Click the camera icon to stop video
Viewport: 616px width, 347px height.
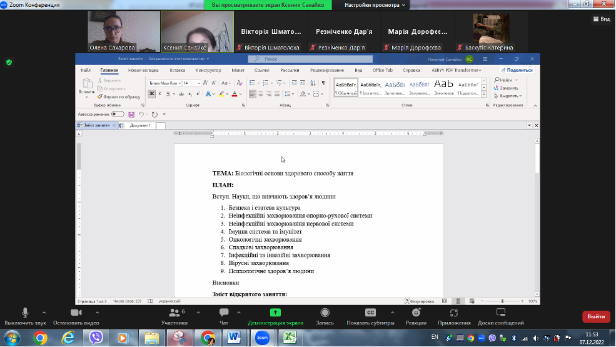point(76,313)
